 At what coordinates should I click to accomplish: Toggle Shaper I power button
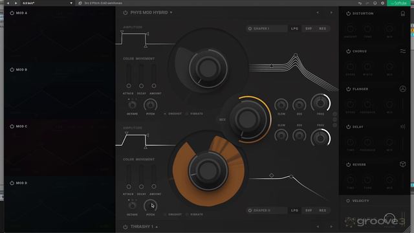coord(250,28)
